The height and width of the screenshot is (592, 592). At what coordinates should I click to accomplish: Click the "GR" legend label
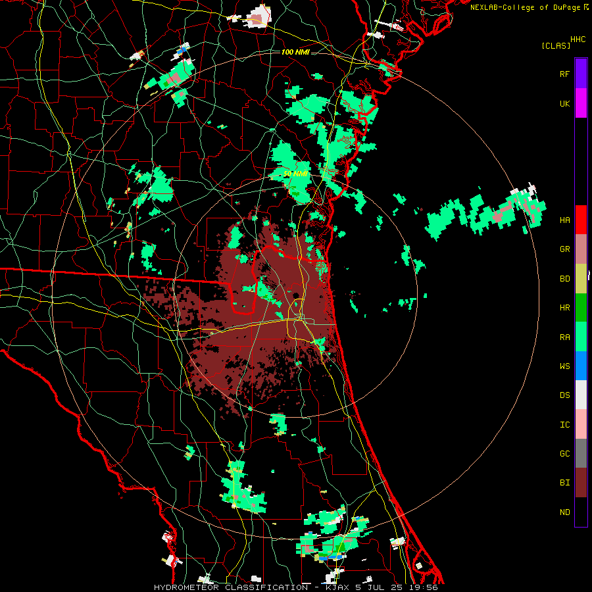point(564,249)
